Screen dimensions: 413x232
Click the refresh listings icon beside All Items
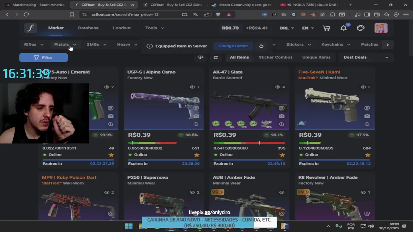pyautogui.click(x=216, y=57)
